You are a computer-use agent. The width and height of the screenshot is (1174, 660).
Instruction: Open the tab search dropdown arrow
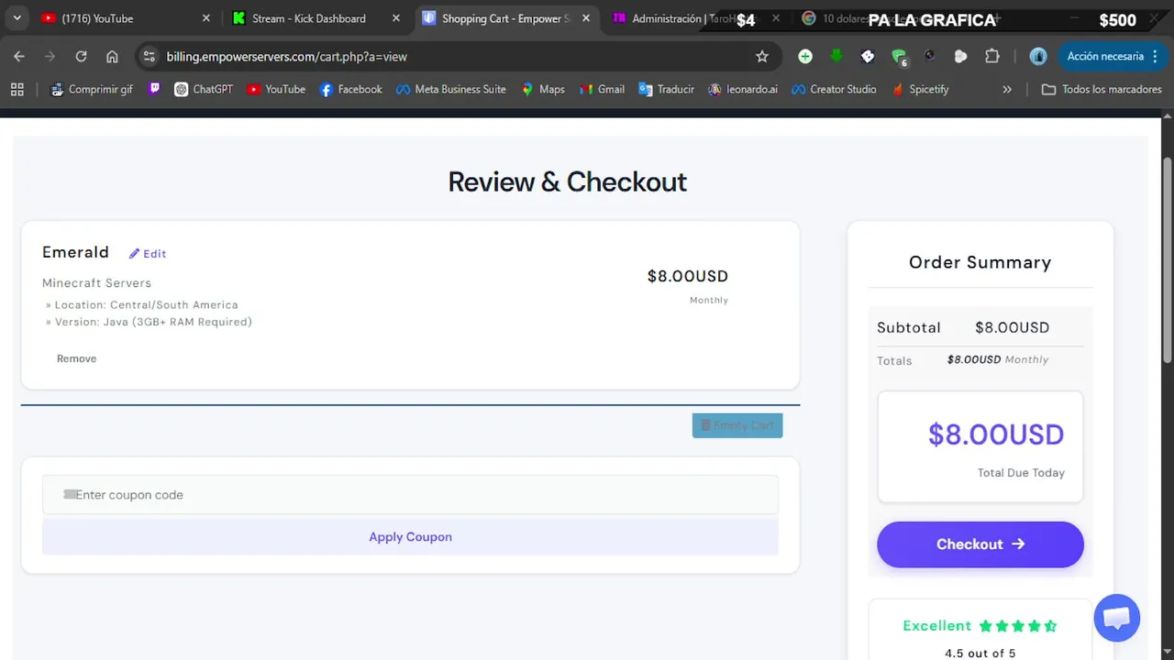17,18
